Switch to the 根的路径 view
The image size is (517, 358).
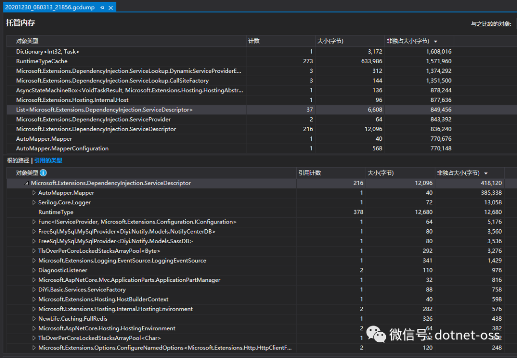pos(18,160)
